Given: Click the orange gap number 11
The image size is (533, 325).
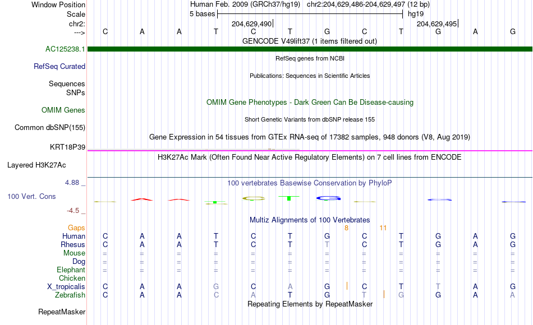Looking at the screenshot, I should 383,228.
